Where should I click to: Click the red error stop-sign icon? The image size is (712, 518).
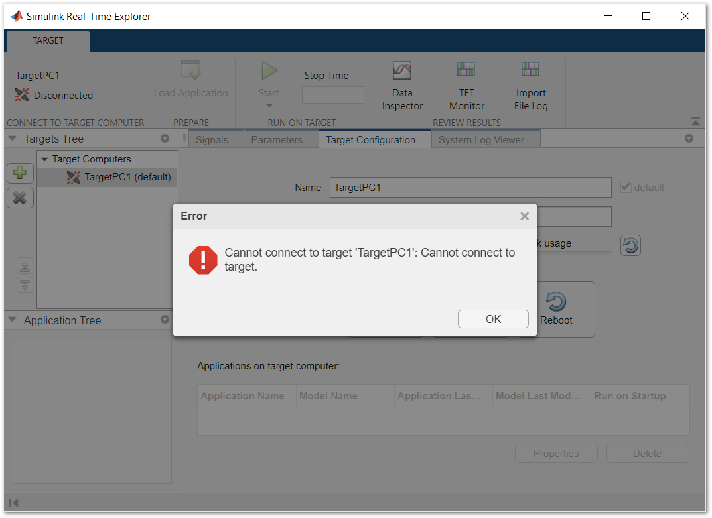tap(203, 260)
